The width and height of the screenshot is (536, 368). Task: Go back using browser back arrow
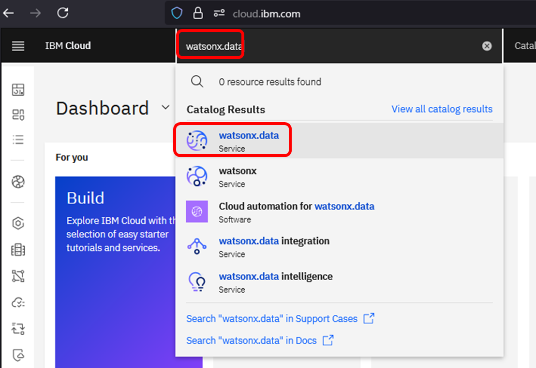pos(9,13)
